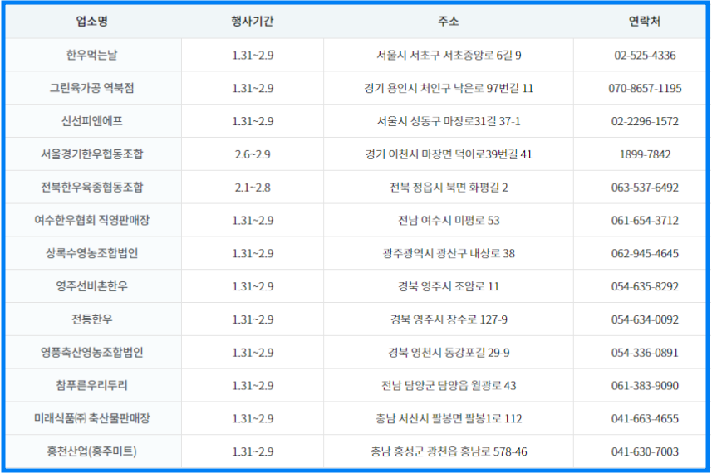Click the address 충남 서산시 팔봉면 팔봉1로 112
The height and width of the screenshot is (473, 712).
pyautogui.click(x=449, y=418)
